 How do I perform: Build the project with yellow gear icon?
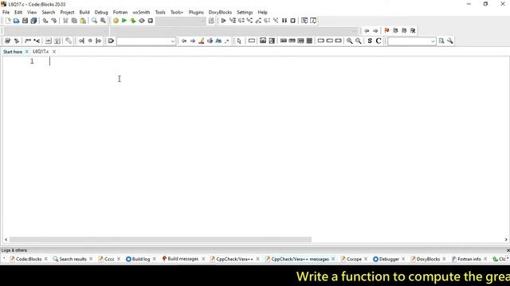(x=116, y=21)
